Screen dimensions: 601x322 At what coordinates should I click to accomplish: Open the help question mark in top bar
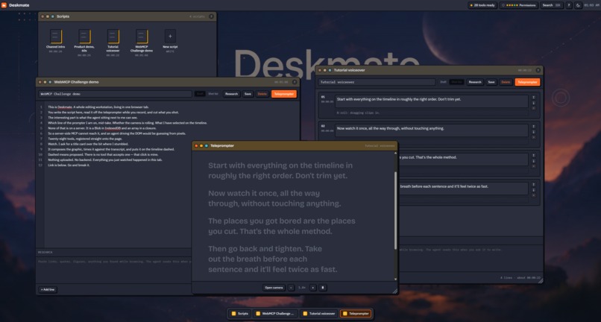pos(569,5)
